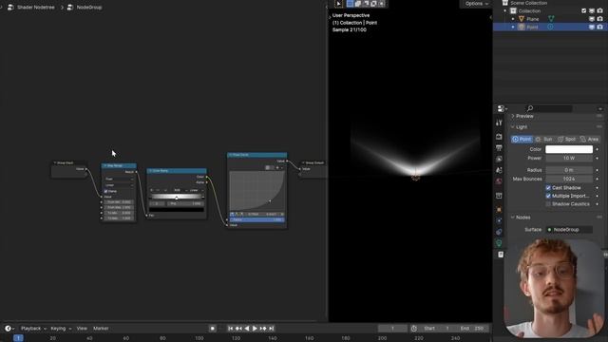Viewport: 608px width, 342px height.
Task: Open the light Color swatch
Action: [569, 149]
